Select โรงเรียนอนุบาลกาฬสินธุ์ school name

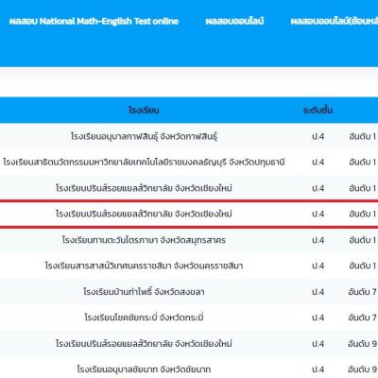[x=144, y=136]
